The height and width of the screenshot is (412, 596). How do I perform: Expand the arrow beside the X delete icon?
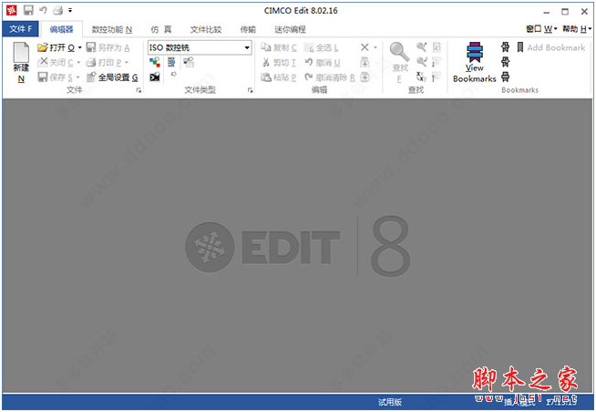pos(375,48)
